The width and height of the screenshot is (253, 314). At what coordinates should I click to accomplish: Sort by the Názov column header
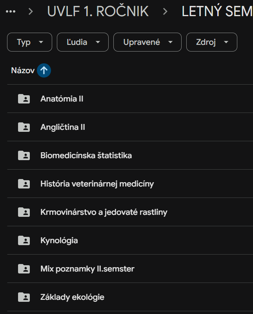pos(23,70)
